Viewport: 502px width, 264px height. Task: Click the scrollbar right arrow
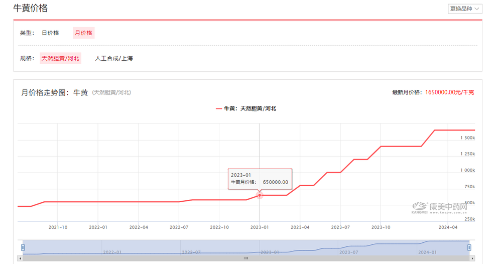click(472, 258)
